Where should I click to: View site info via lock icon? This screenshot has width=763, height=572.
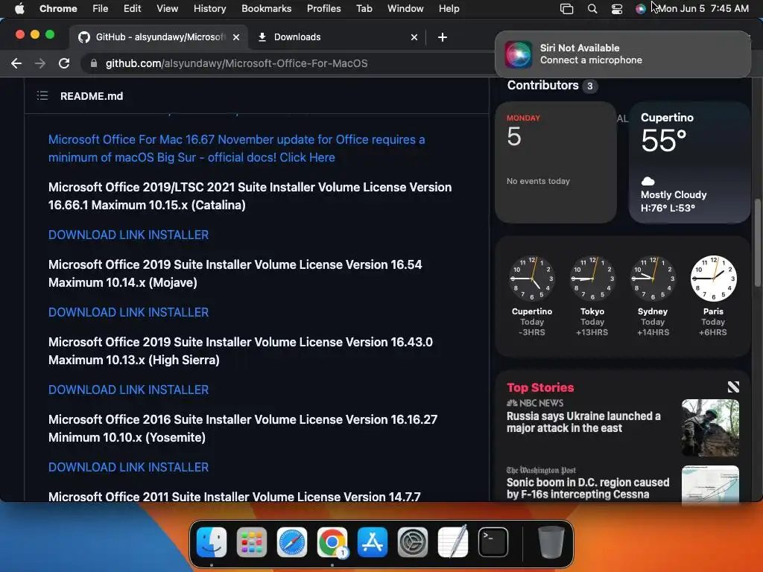94,63
